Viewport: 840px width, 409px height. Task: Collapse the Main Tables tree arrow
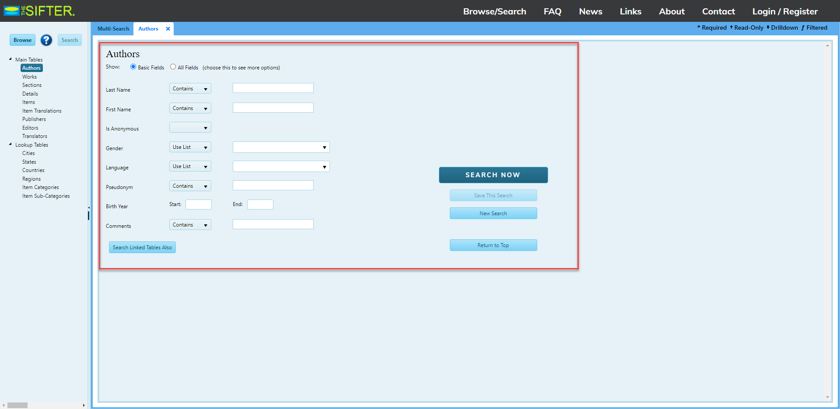click(10, 59)
